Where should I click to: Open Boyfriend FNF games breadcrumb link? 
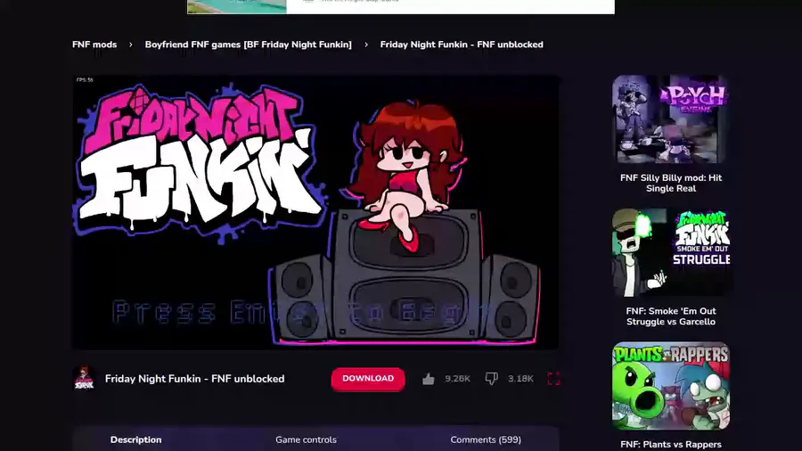point(248,45)
